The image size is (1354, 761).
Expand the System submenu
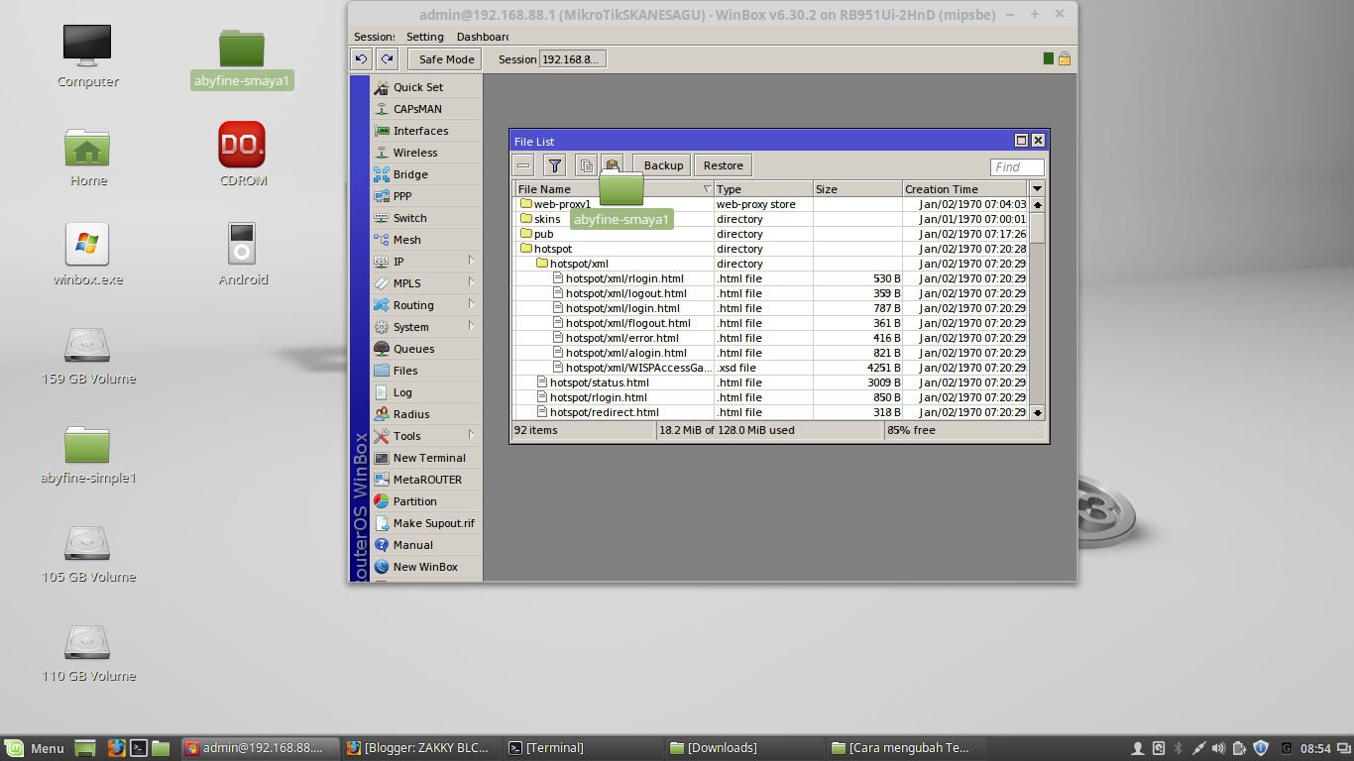(426, 327)
